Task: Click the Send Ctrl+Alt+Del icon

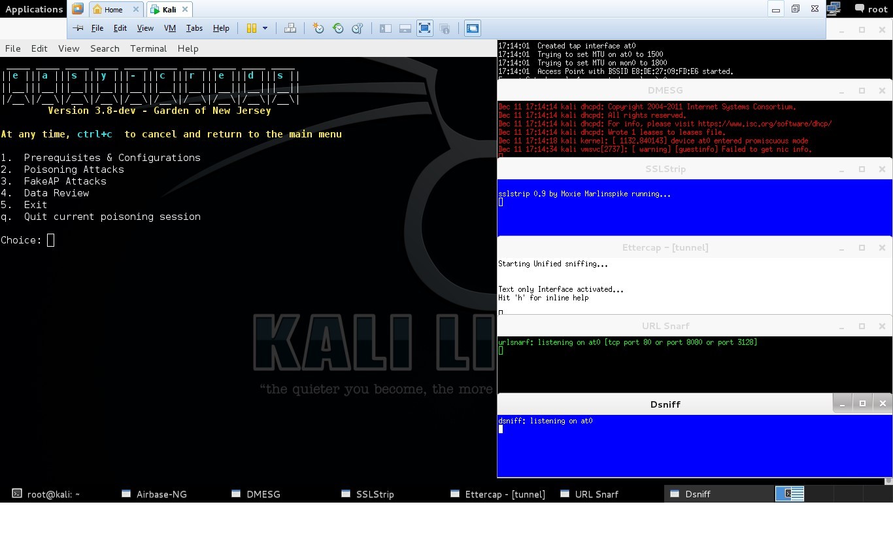Action: tap(290, 28)
